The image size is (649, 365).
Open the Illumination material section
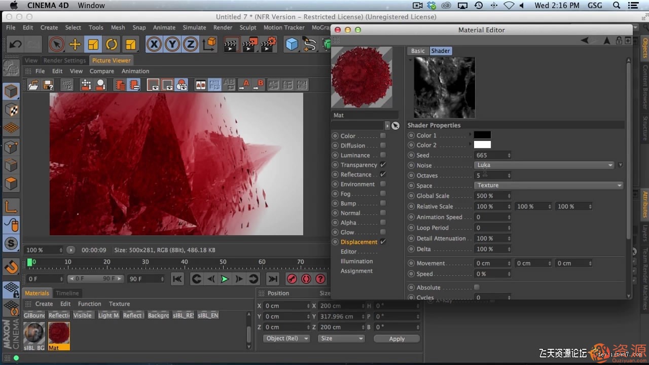[x=356, y=261]
